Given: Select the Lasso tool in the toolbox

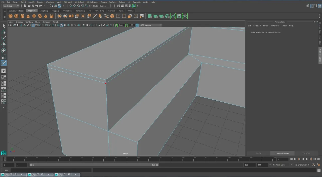Looking at the screenshot, I should coord(4,32).
